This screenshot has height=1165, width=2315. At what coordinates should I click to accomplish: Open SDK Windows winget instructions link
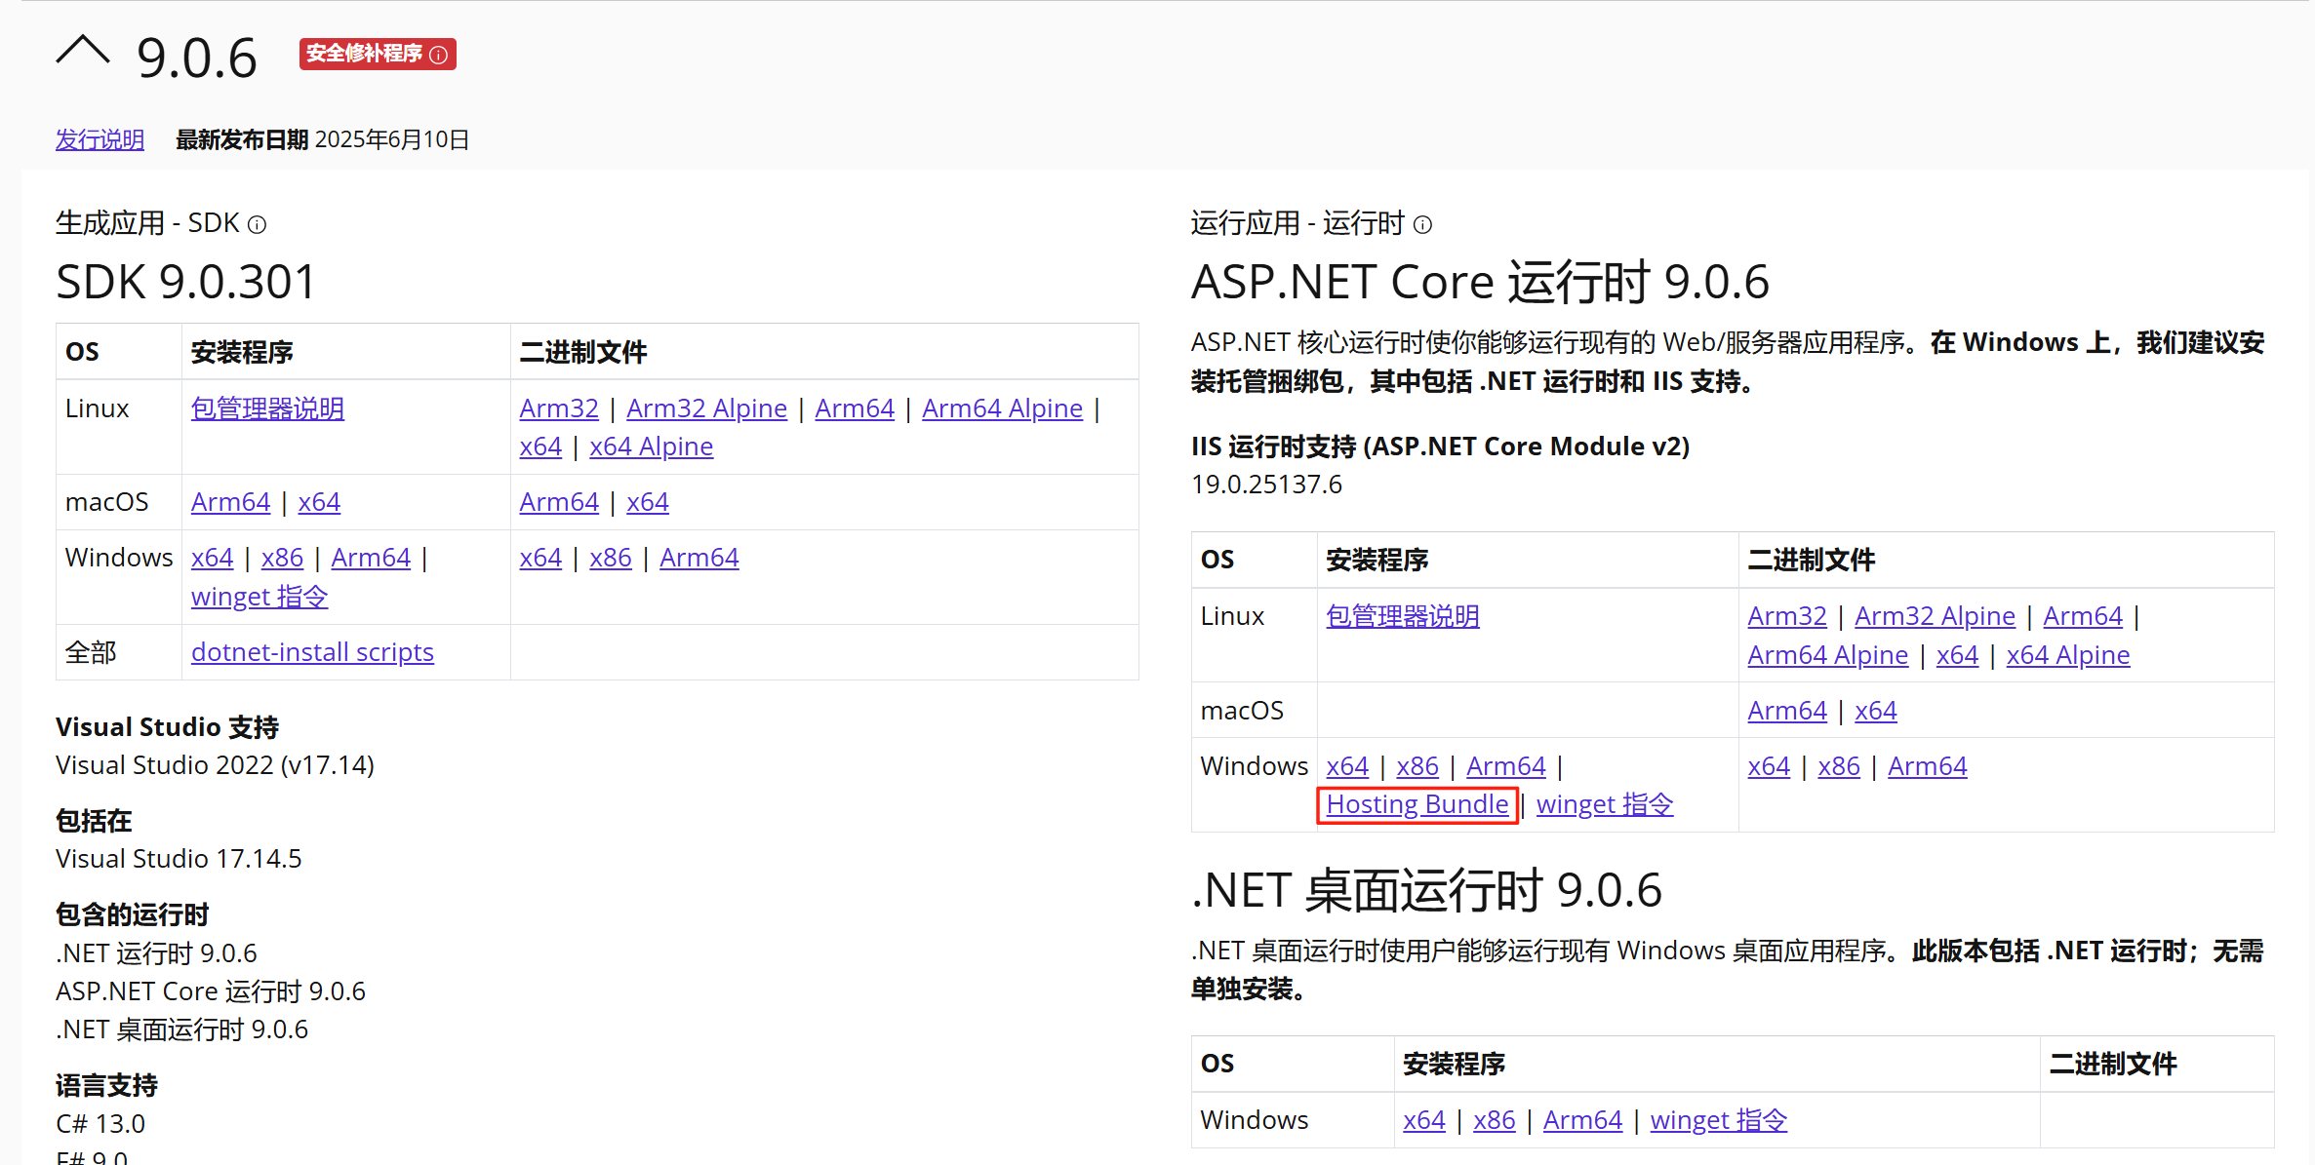coord(259,597)
